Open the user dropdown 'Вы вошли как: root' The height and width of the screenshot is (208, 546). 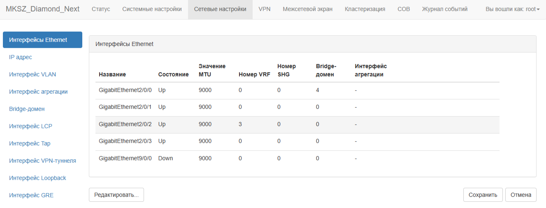(x=513, y=9)
